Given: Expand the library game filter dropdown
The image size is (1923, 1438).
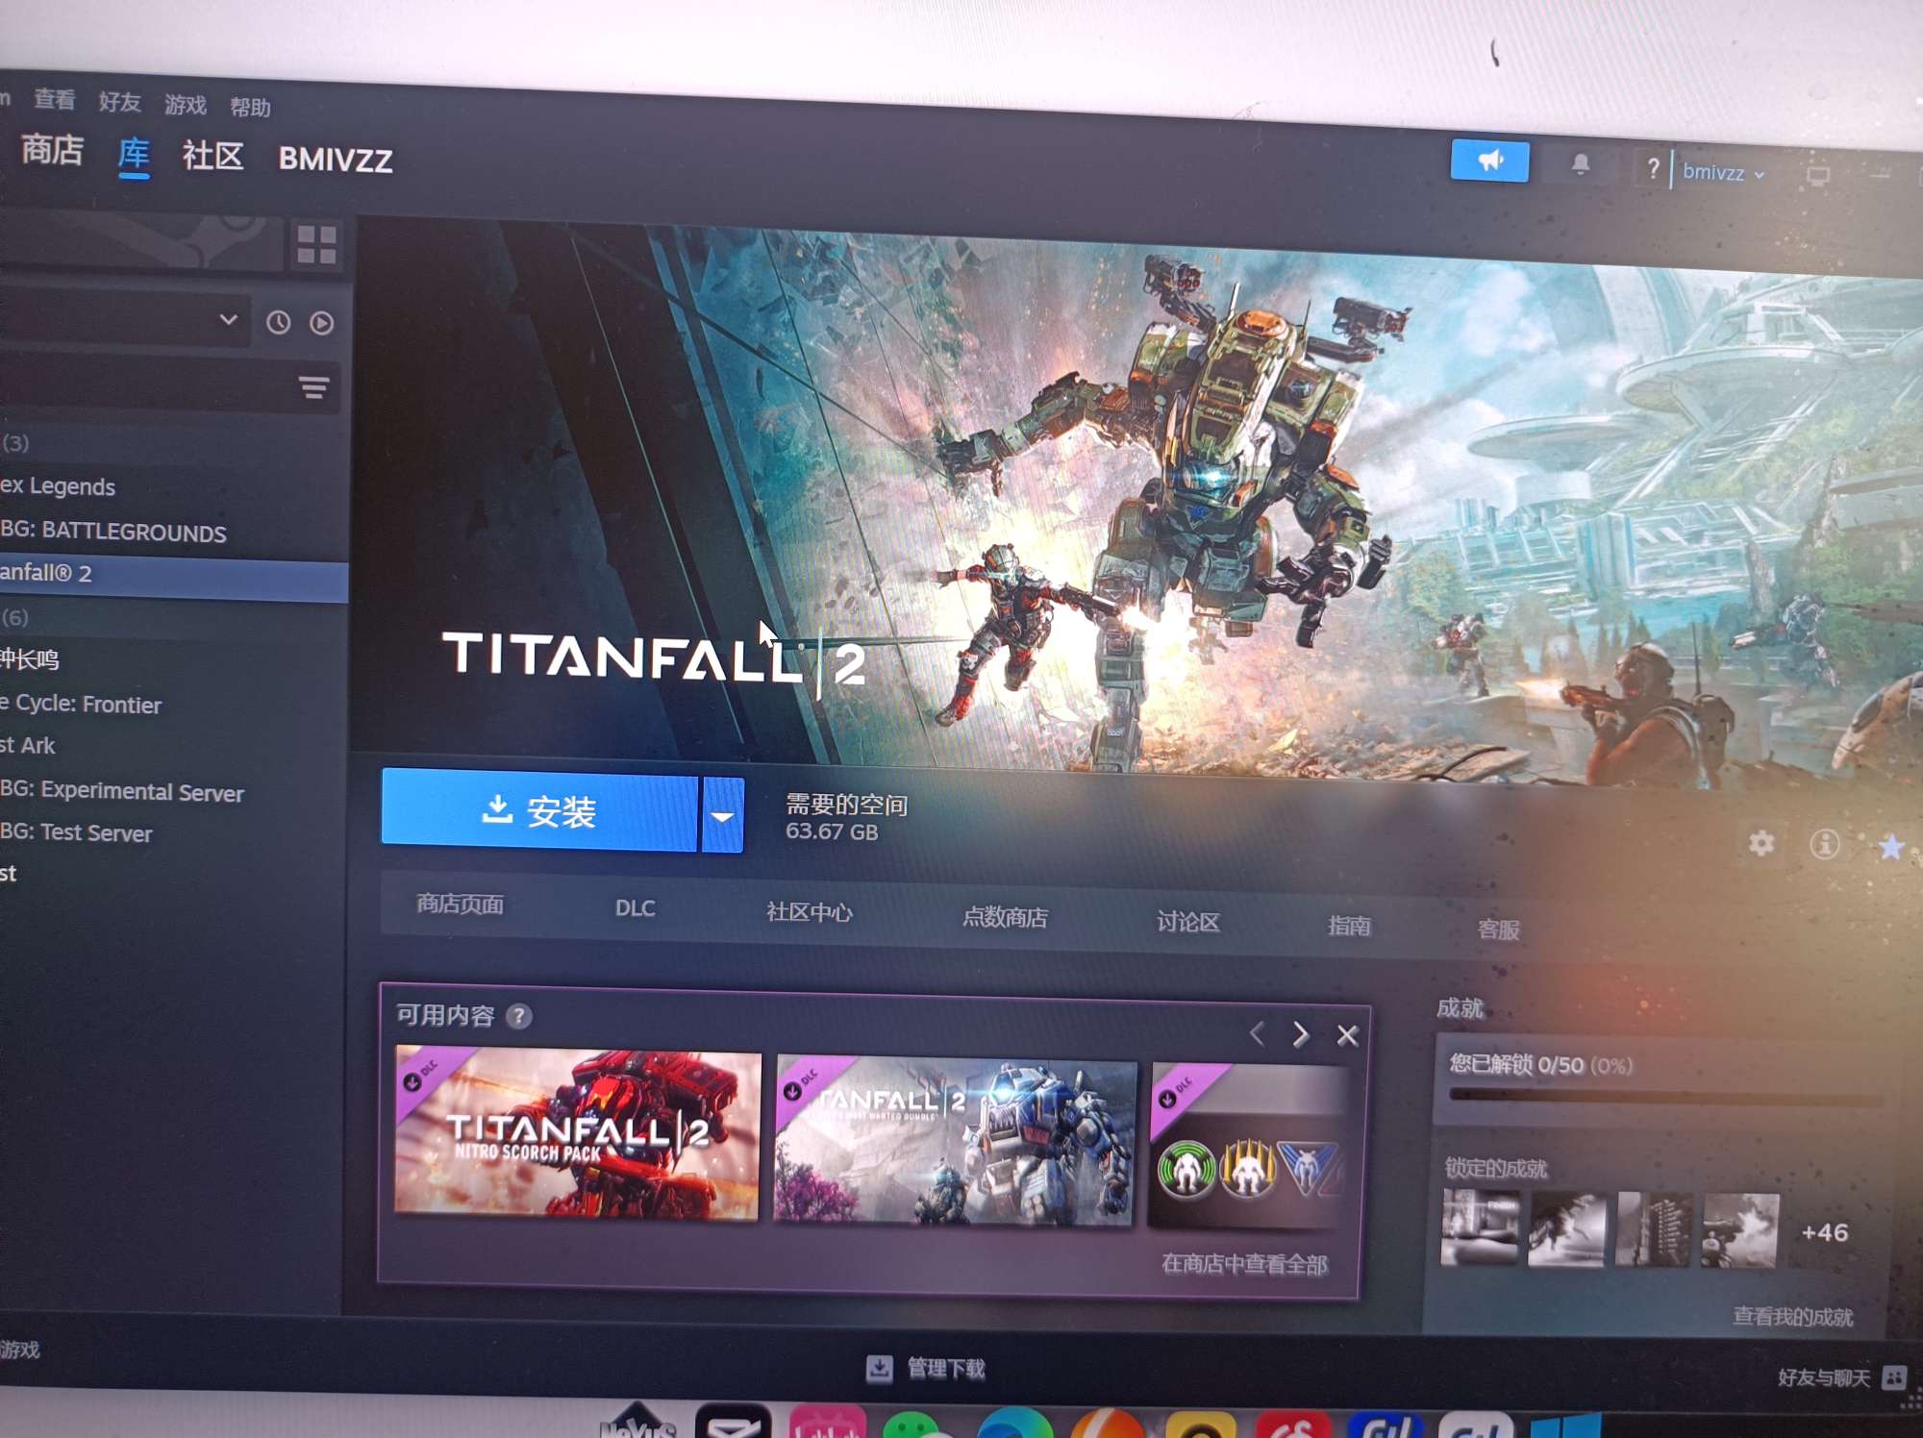Looking at the screenshot, I should (228, 319).
